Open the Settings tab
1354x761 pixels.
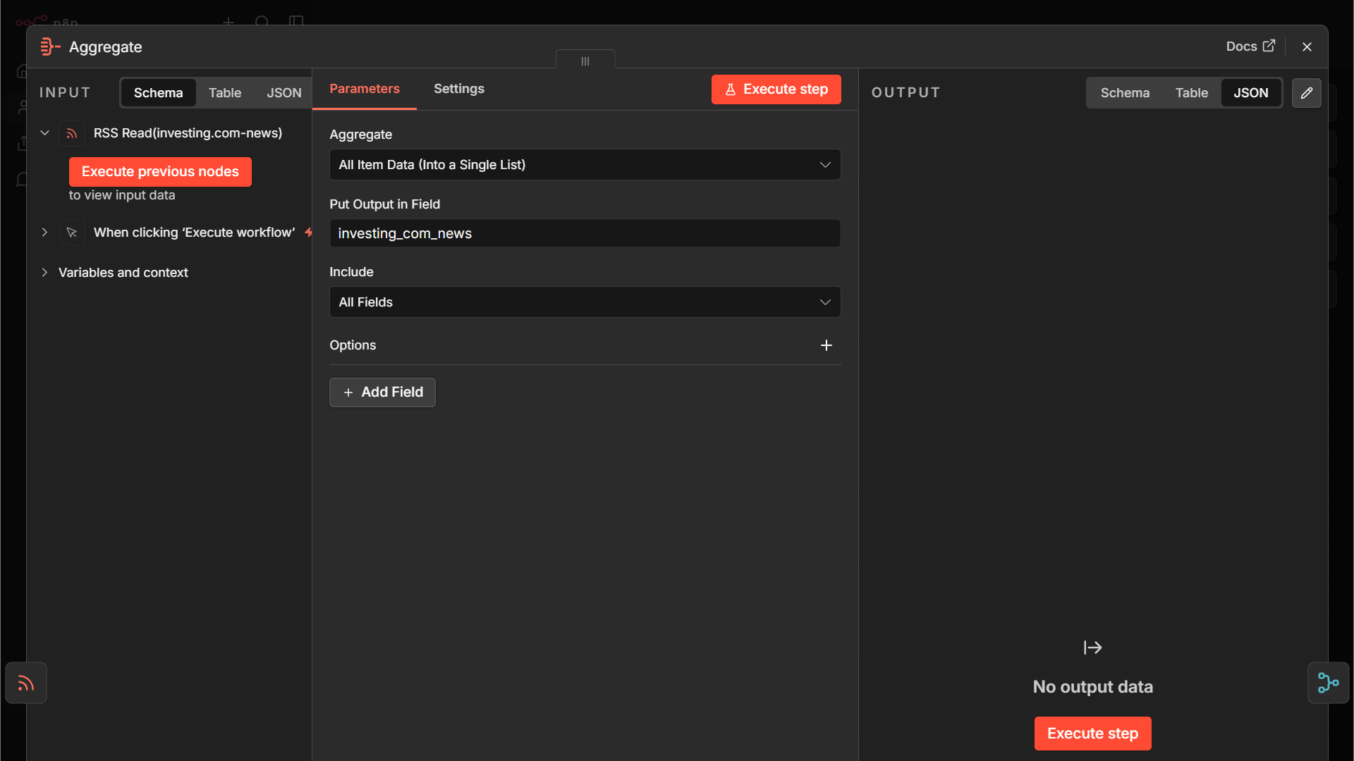pyautogui.click(x=459, y=89)
